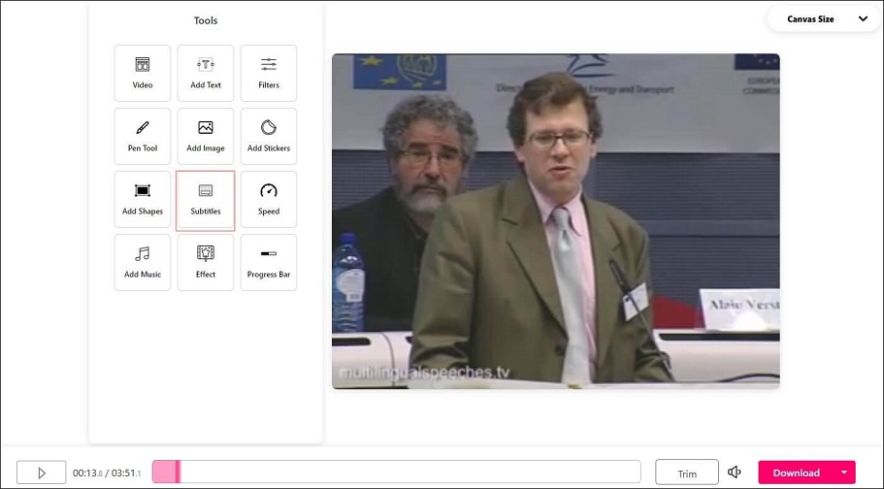Open the Download options arrow
The image size is (884, 489).
844,473
